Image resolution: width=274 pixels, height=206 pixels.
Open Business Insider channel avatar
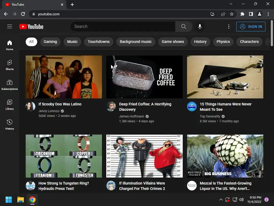point(192,186)
